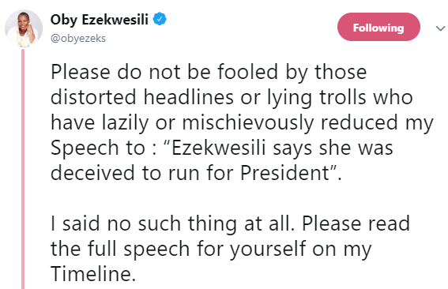Open the tweet options chevron menu
The height and width of the screenshot is (289, 448).
tap(440, 28)
